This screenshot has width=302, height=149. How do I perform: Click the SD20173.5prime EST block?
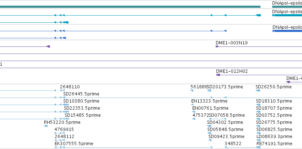(209, 90)
